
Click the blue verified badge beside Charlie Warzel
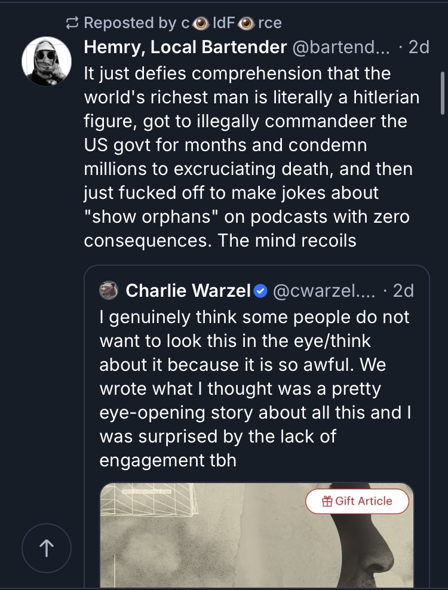(260, 291)
